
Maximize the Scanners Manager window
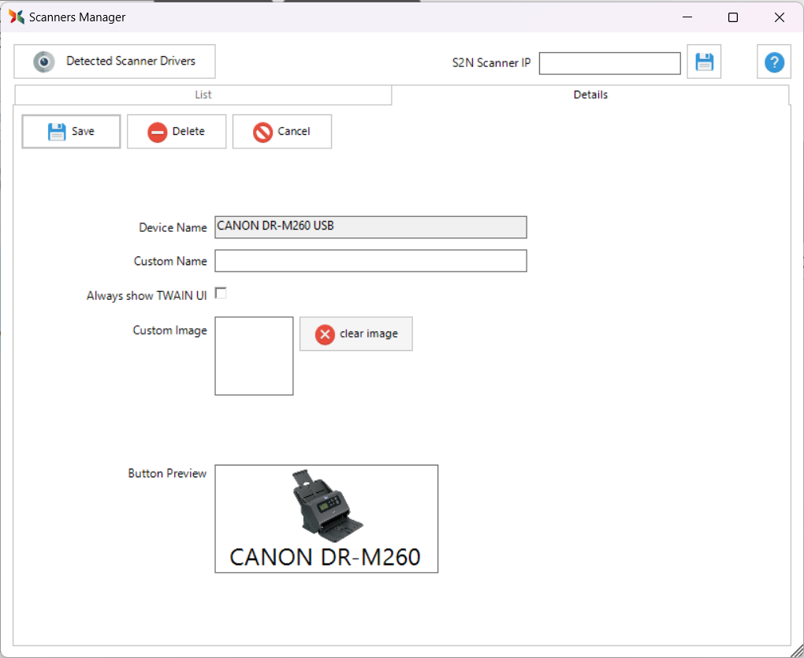click(x=733, y=17)
